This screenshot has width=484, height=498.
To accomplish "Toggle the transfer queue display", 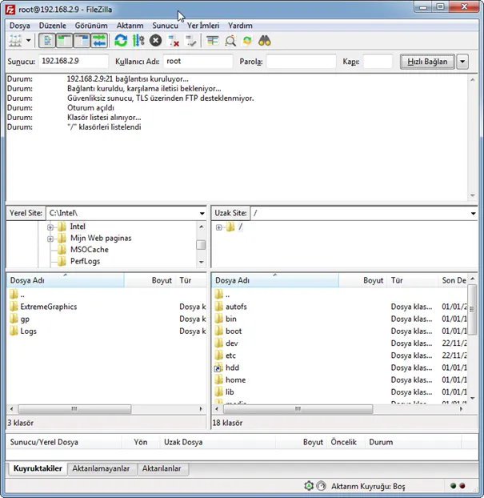I will pyautogui.click(x=99, y=41).
